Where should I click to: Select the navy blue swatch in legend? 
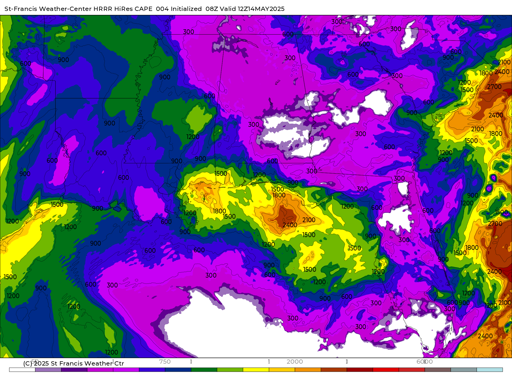pos(178,370)
